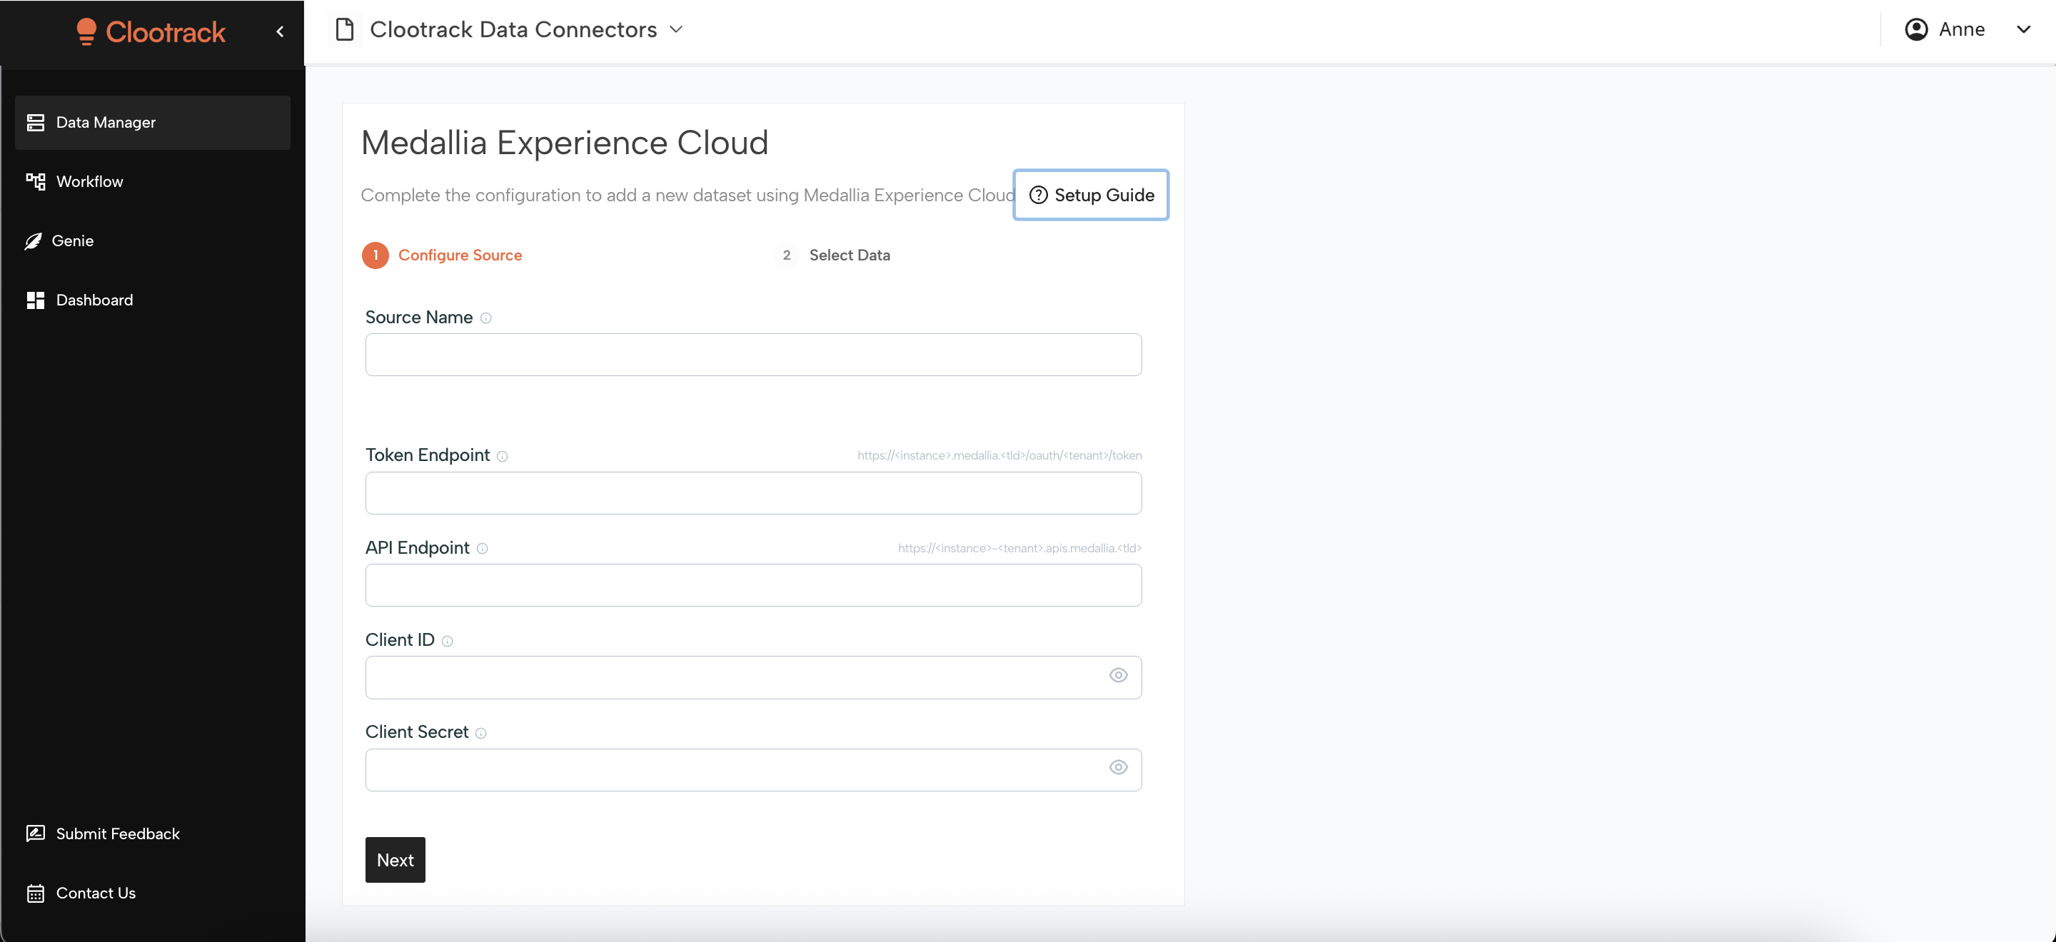Image resolution: width=2056 pixels, height=942 pixels.
Task: Click the Dashboard grid icon
Action: [x=35, y=300]
